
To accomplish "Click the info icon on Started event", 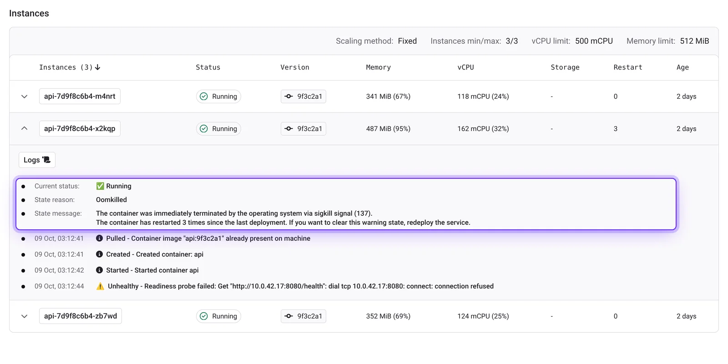I will [99, 270].
